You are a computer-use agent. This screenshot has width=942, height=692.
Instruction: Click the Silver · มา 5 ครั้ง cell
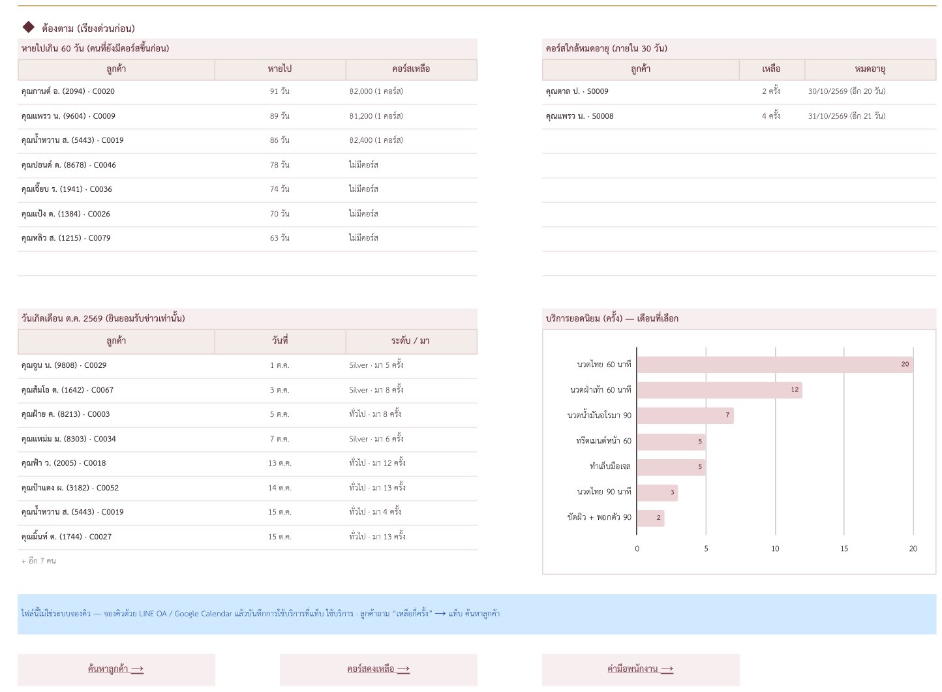tap(412, 365)
